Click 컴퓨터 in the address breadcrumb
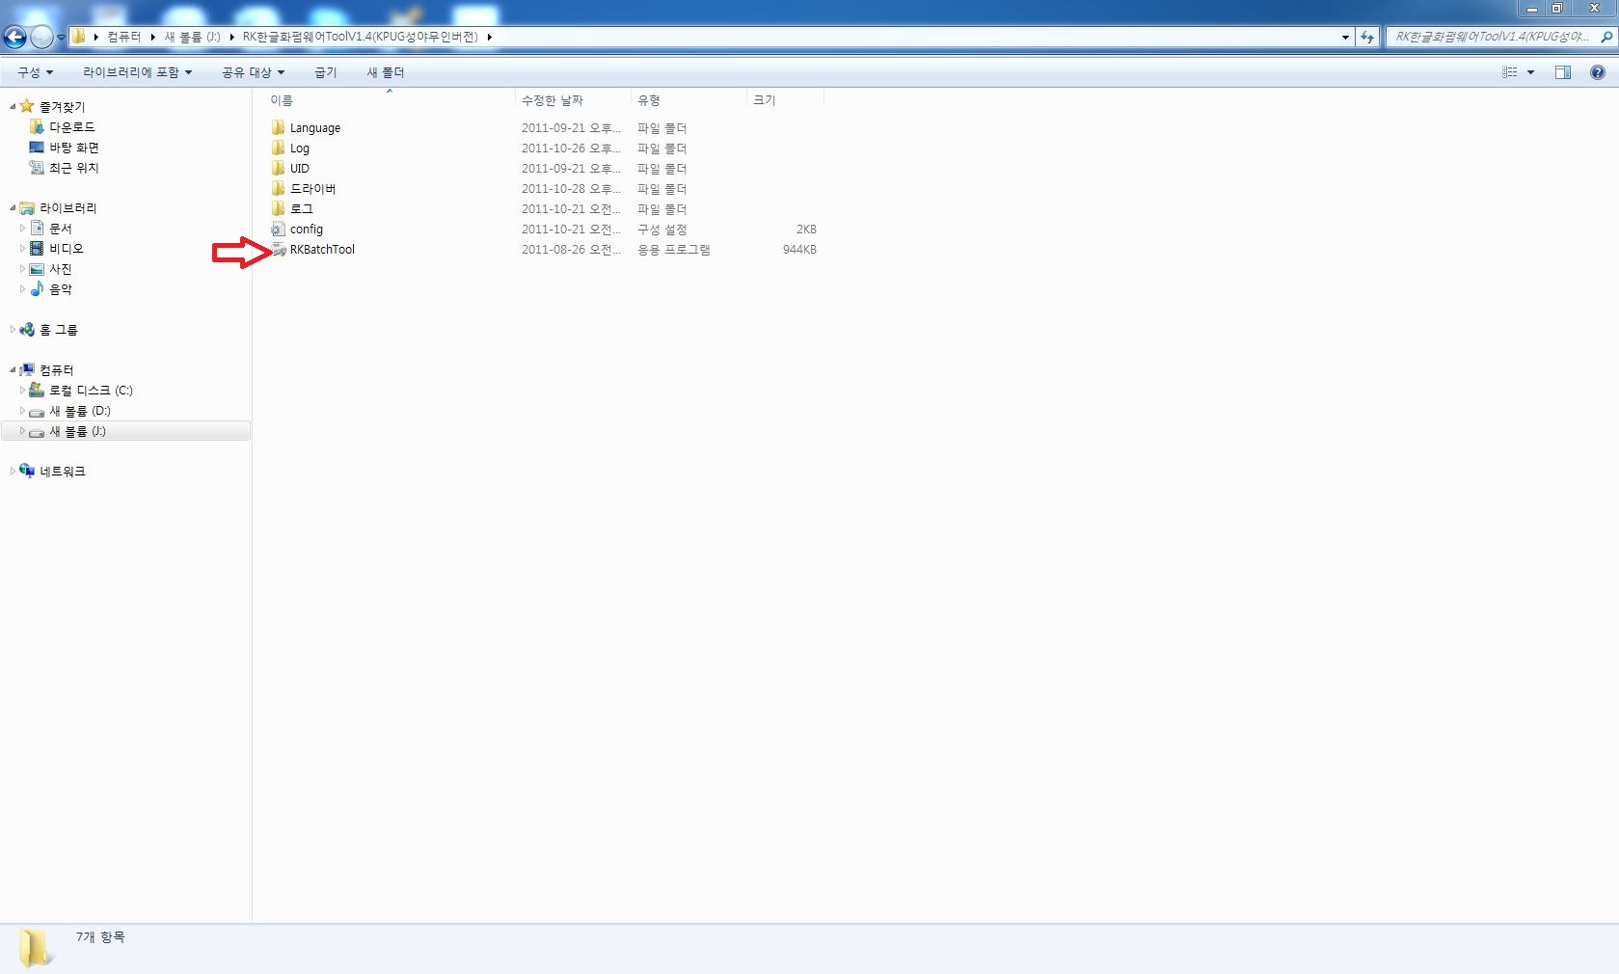Viewport: 1619px width, 974px height. coord(123,37)
